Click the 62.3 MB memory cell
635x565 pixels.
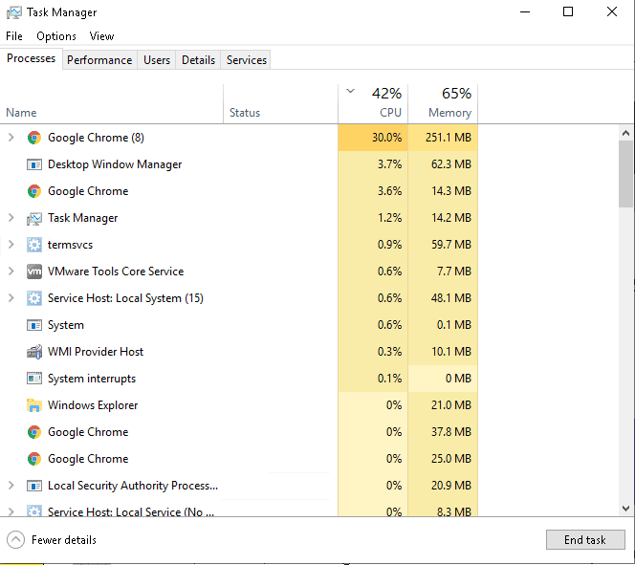coord(443,164)
